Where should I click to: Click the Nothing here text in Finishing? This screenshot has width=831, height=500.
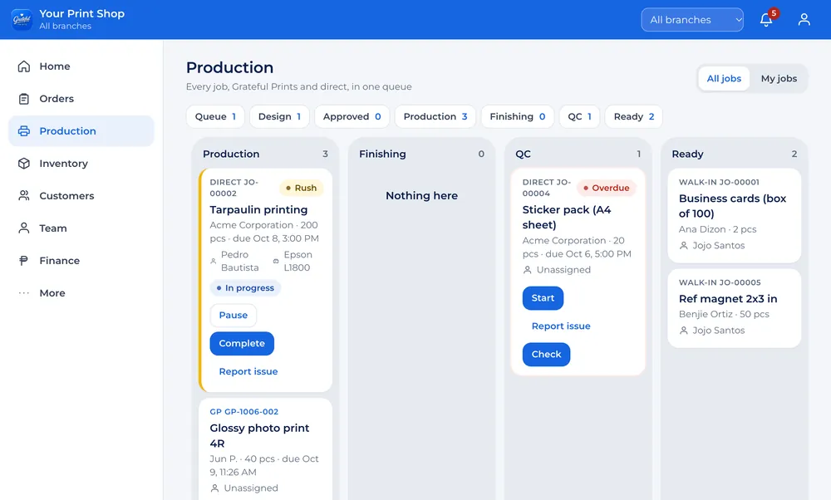[422, 196]
